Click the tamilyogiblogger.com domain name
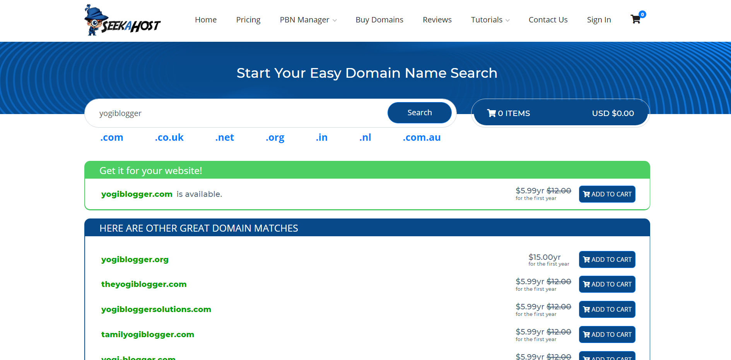The width and height of the screenshot is (731, 360). pyautogui.click(x=148, y=334)
